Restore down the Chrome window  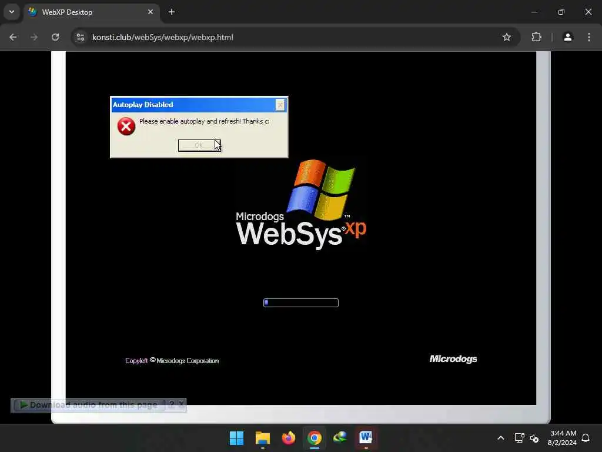[x=561, y=12]
